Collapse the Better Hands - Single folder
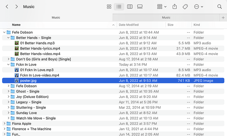 click(x=9, y=38)
